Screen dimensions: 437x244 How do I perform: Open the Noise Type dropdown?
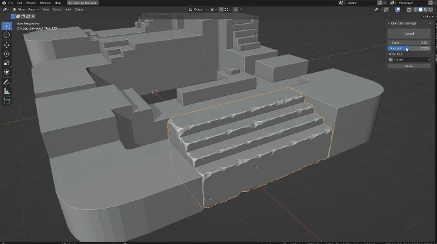click(409, 59)
